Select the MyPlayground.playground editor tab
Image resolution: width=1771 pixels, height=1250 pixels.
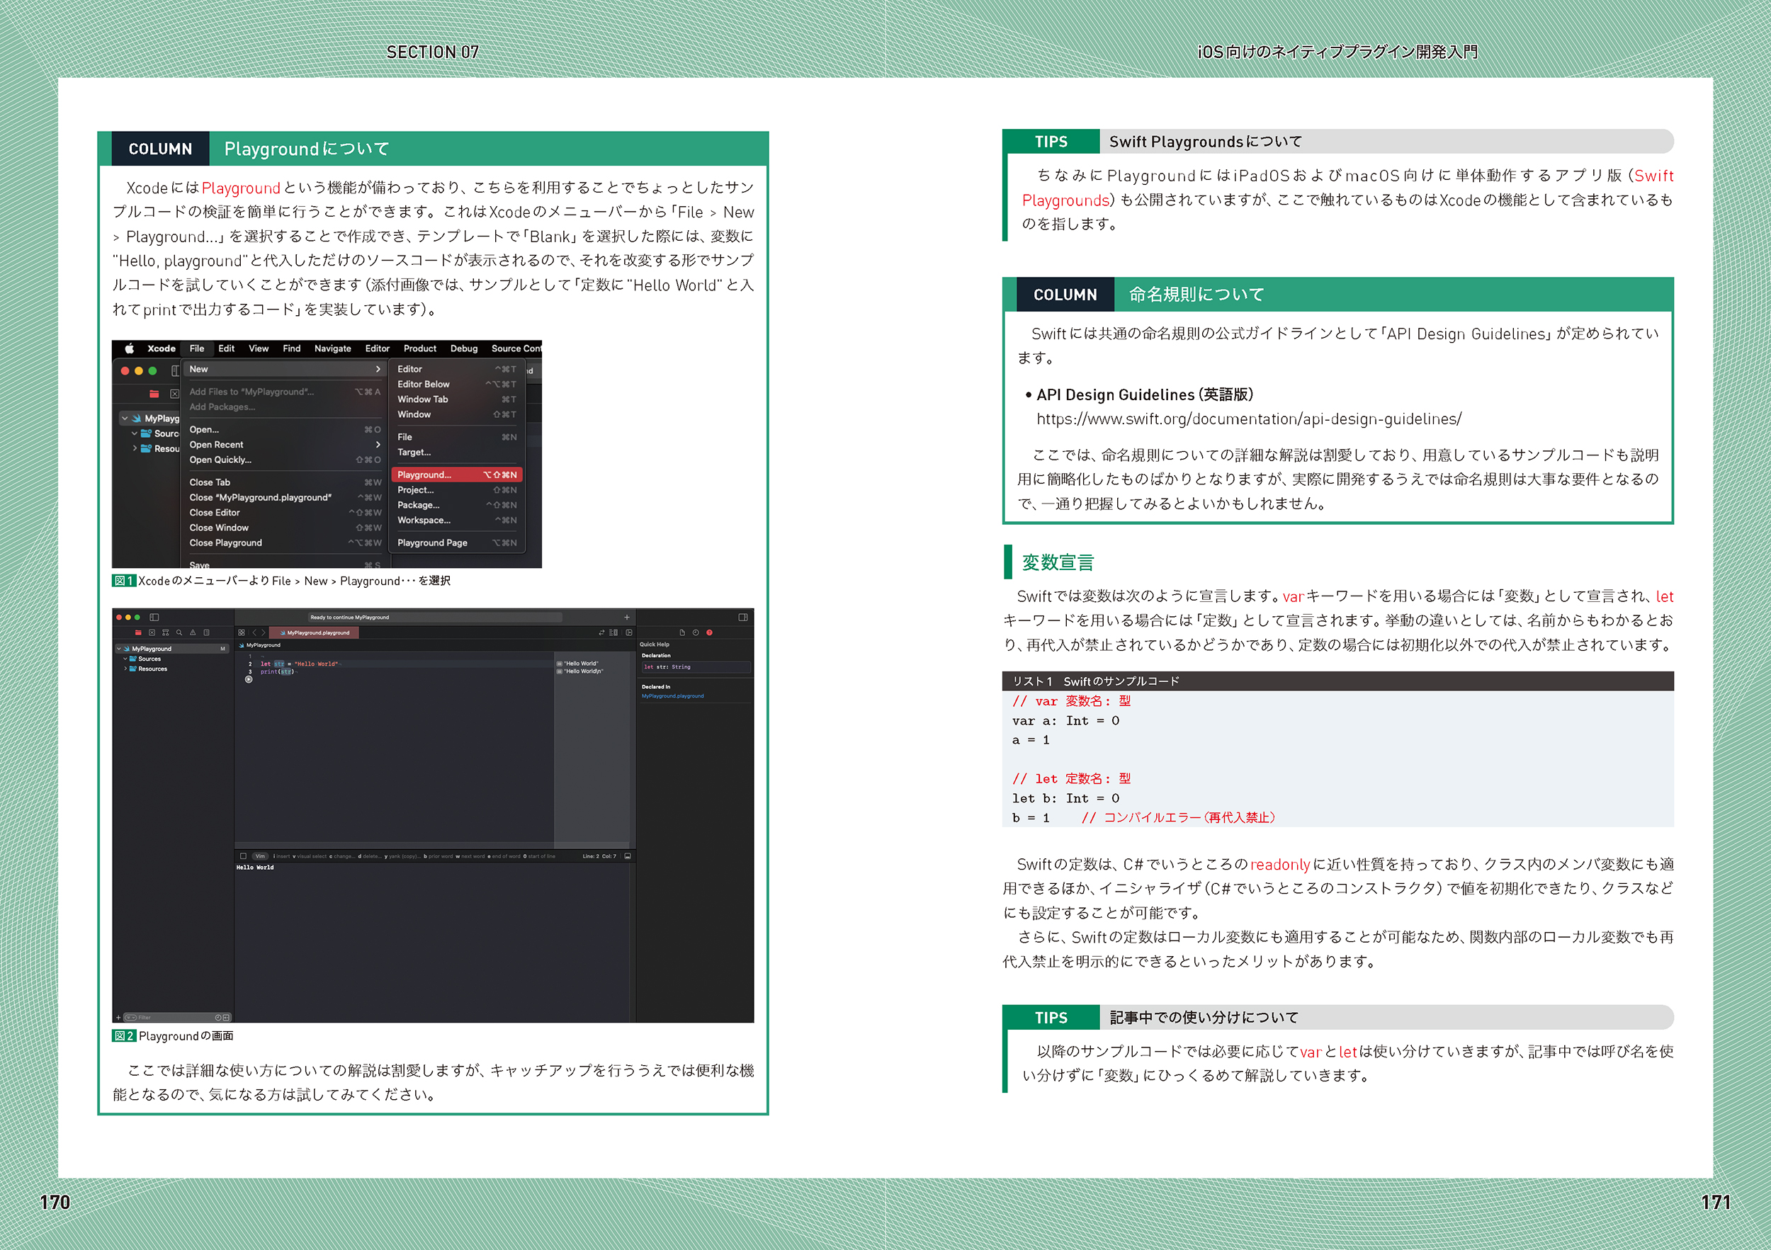(x=315, y=632)
